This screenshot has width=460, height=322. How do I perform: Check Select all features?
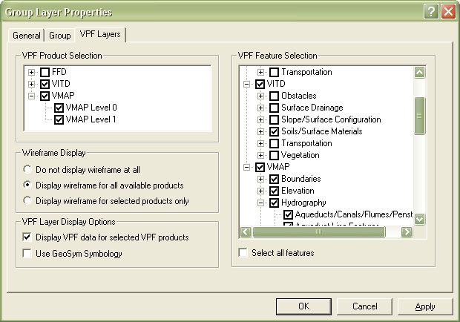(x=243, y=253)
